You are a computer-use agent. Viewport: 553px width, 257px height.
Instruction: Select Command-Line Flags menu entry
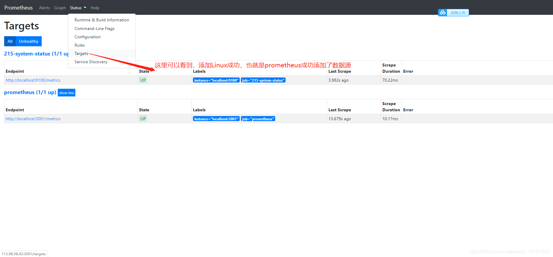coord(102,28)
